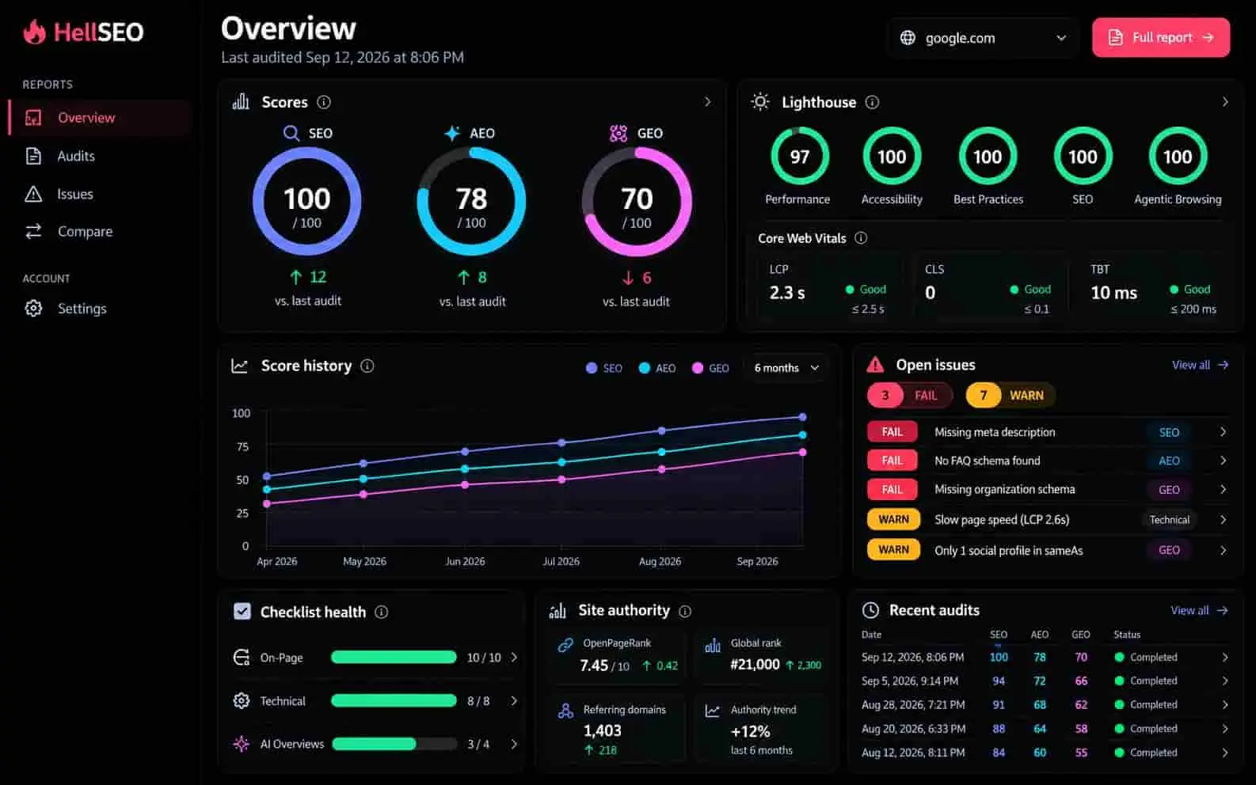Click the Global rank bar chart icon
Viewport: 1256px width, 785px height.
click(x=713, y=645)
